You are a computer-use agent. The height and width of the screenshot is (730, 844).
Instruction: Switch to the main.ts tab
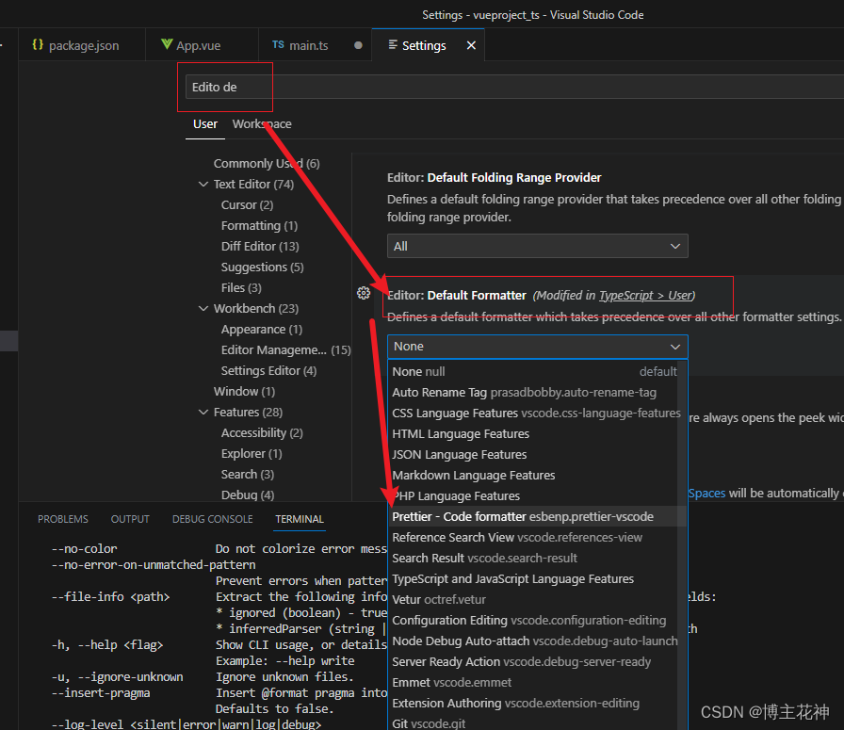(315, 45)
